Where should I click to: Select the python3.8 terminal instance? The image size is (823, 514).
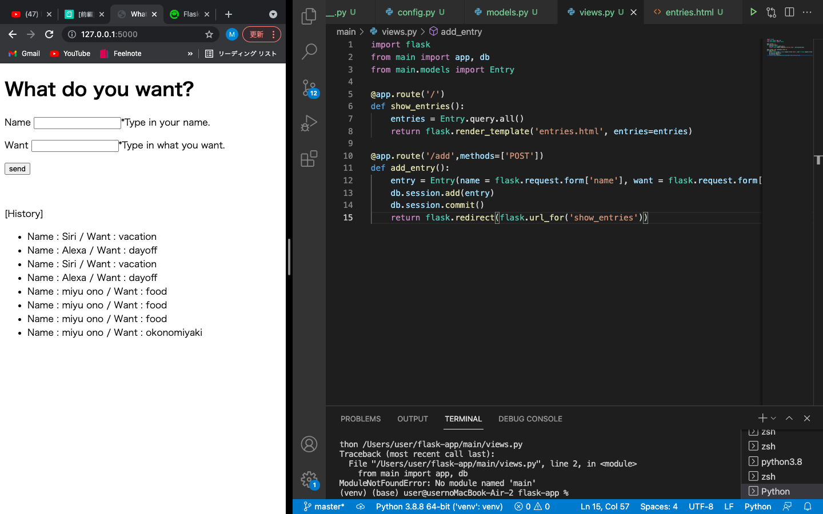[781, 461]
